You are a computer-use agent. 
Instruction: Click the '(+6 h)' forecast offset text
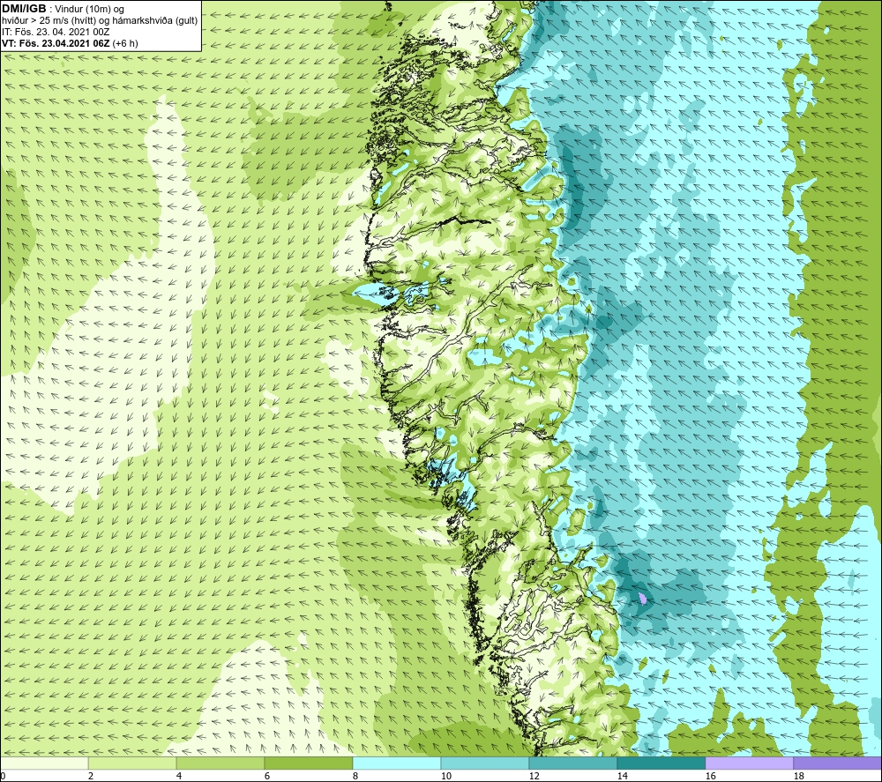click(x=125, y=43)
